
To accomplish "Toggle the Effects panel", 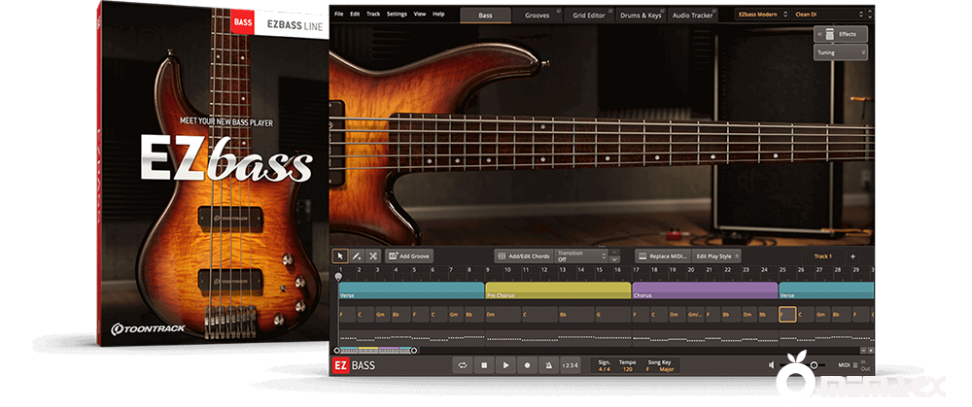I will tap(841, 34).
